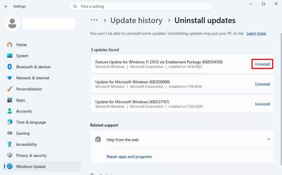
Task: Click the search magnifier icon
Action: click(75, 7)
